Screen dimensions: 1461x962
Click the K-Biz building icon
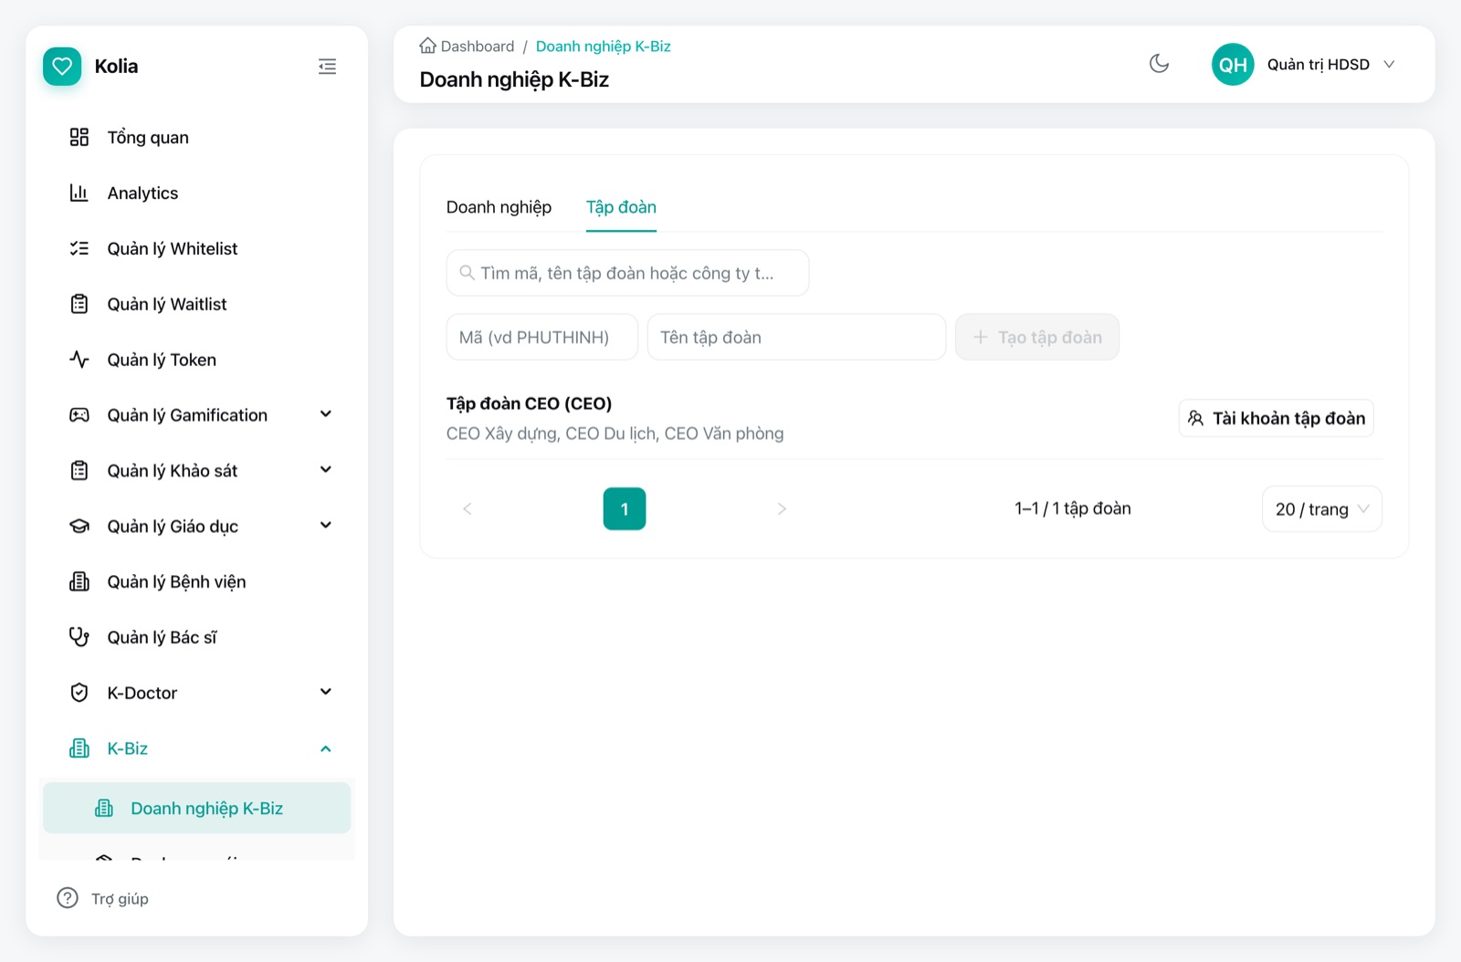tap(79, 748)
